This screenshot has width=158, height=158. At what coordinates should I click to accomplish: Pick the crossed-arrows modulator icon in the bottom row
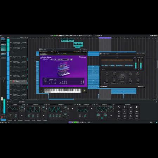pyautogui.click(x=125, y=116)
